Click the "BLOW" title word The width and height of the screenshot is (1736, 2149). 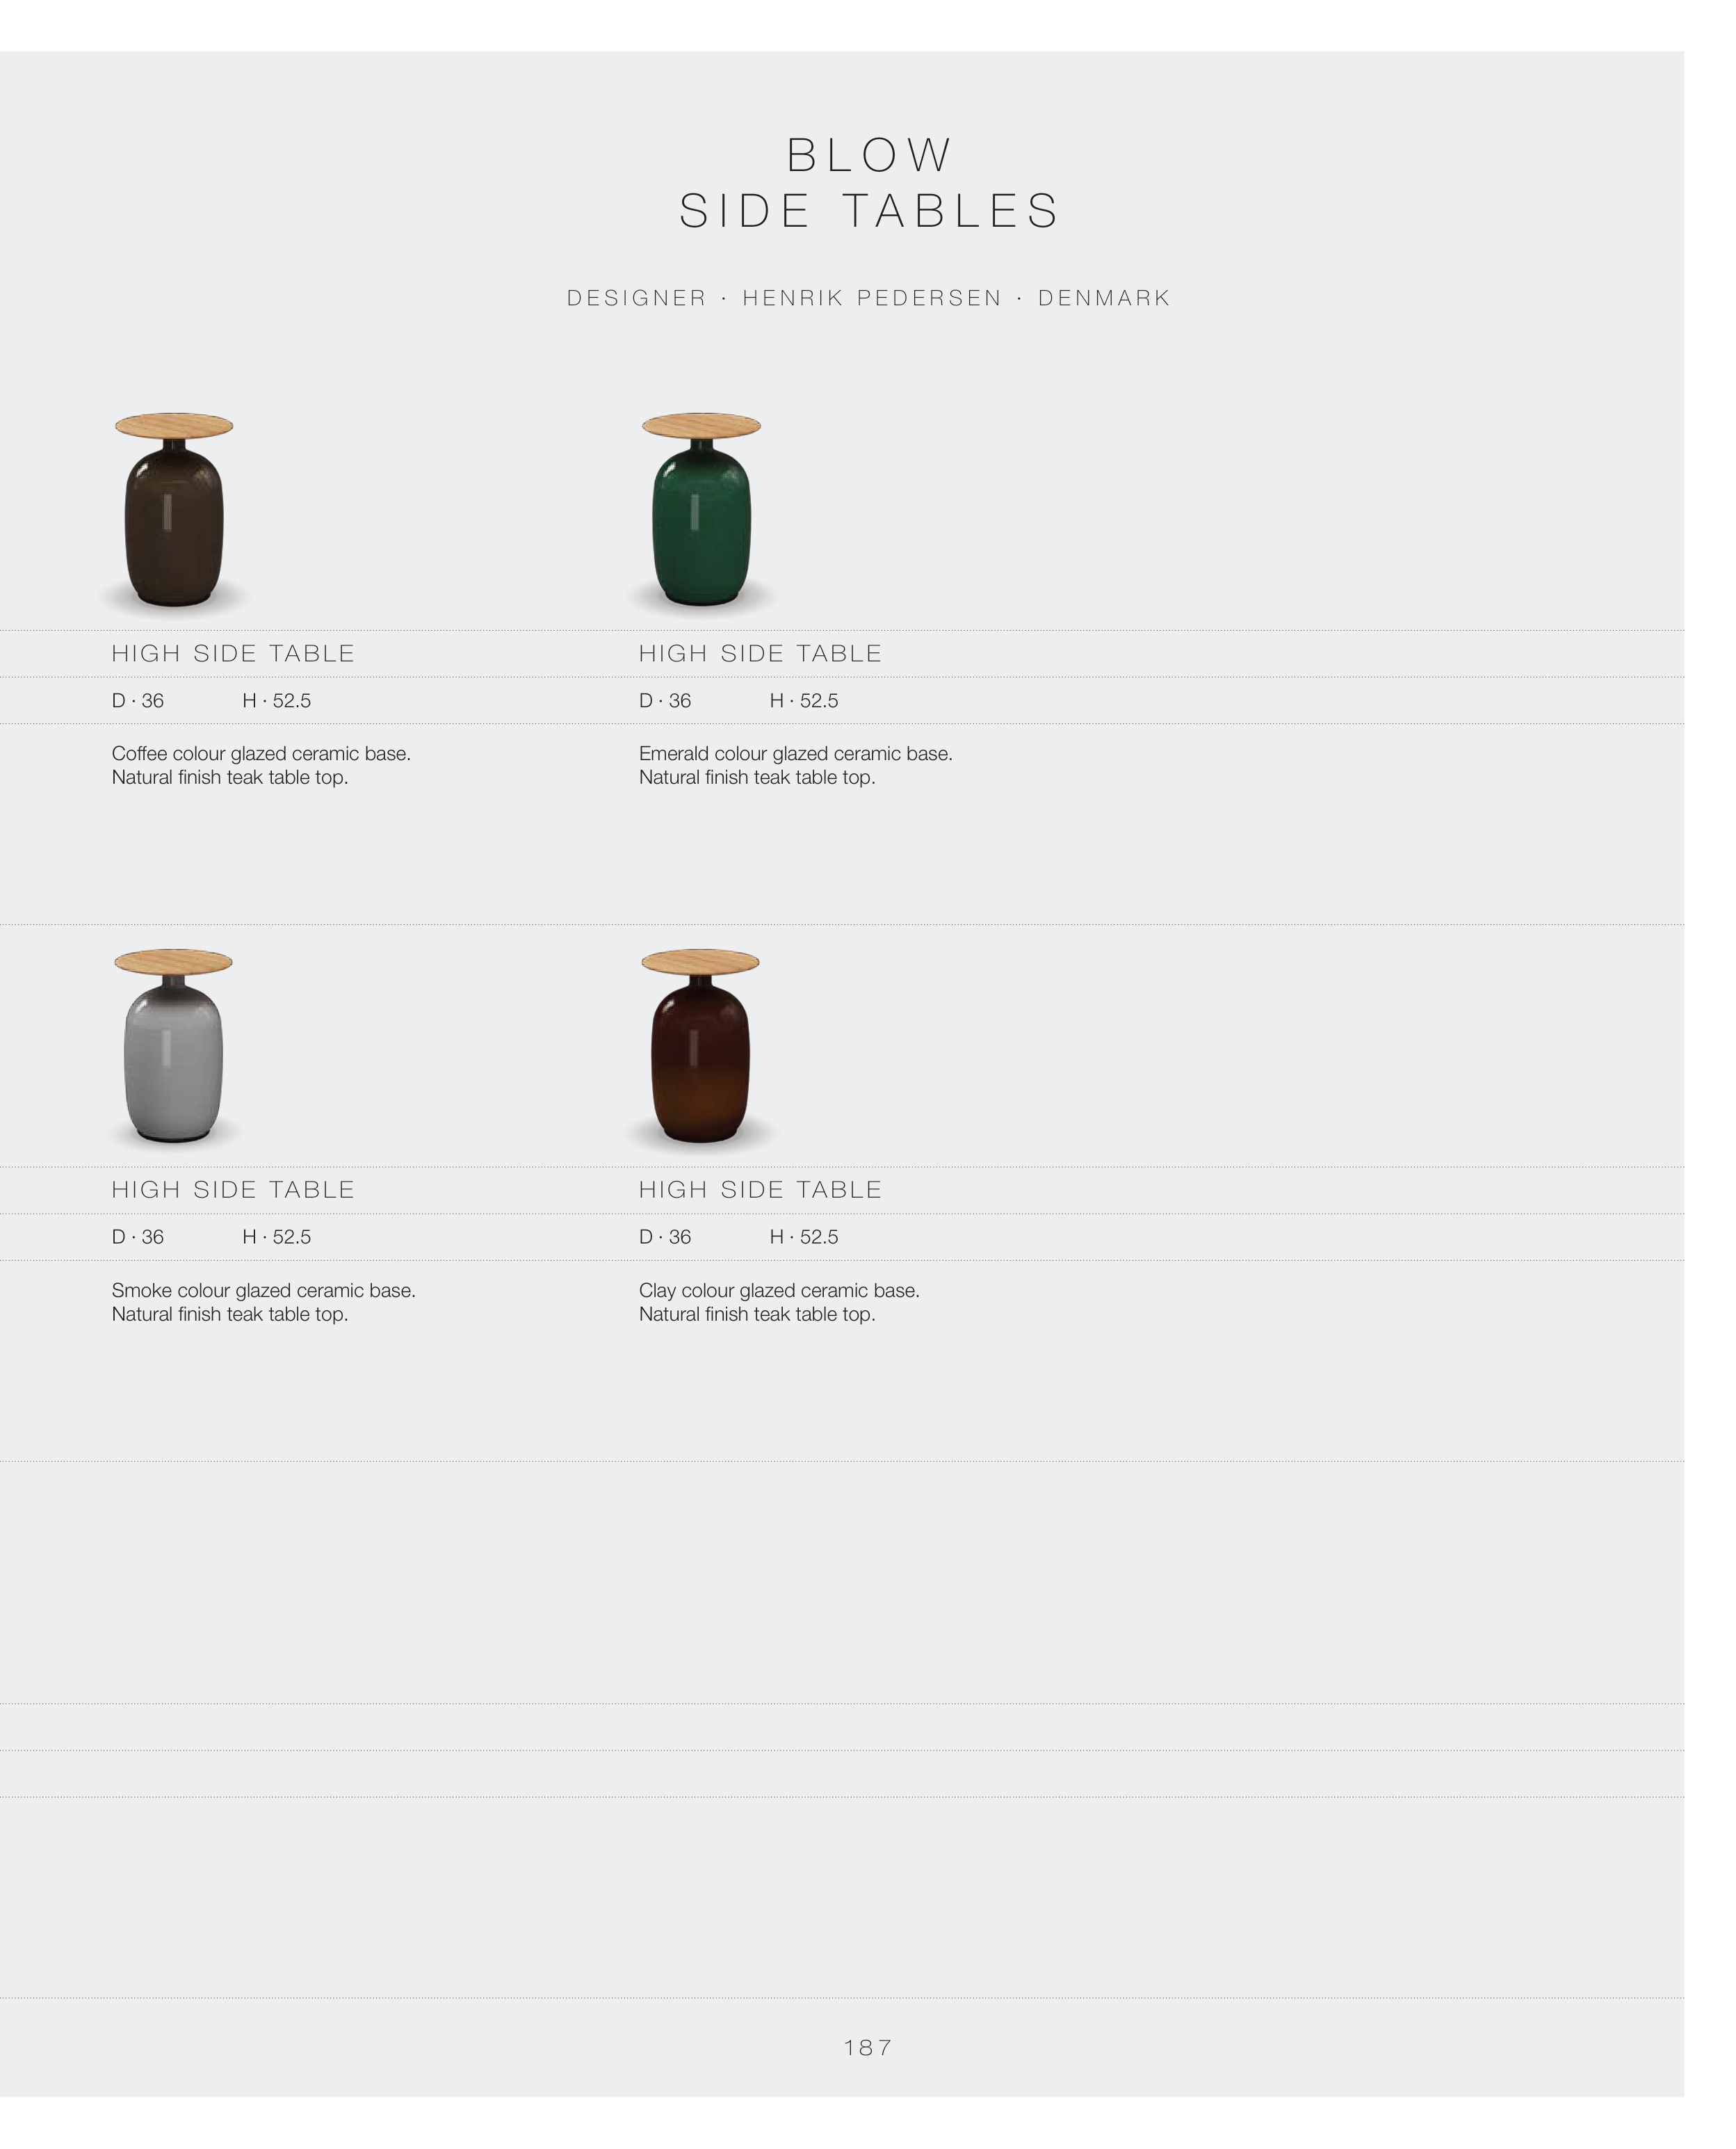click(869, 155)
